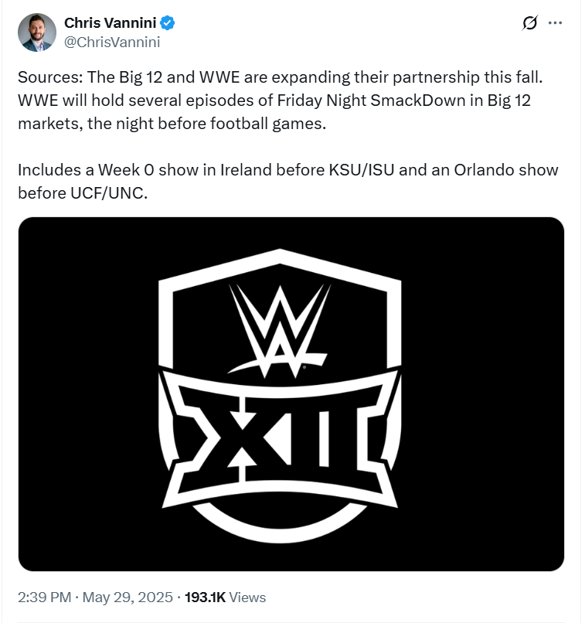Click the XII Big 12 emblem in image
Image resolution: width=585 pixels, height=623 pixels.
coord(281,435)
